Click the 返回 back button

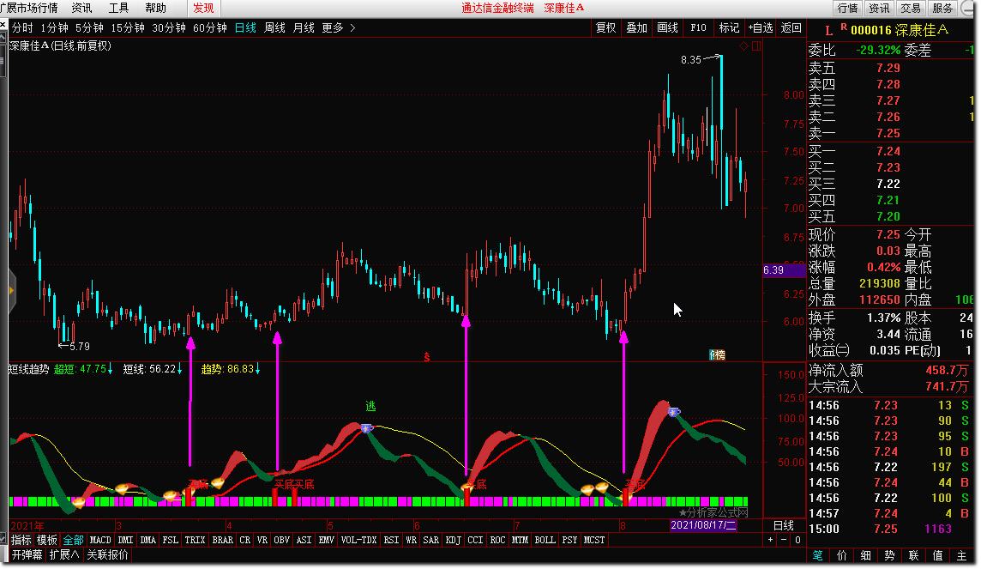point(791,27)
